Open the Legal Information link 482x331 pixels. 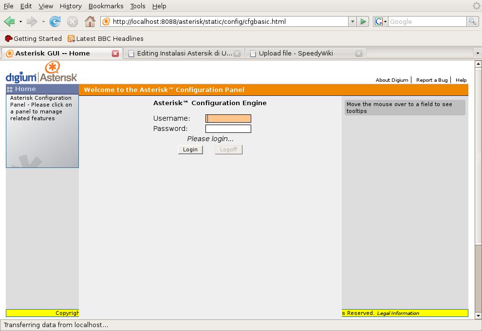coord(398,313)
